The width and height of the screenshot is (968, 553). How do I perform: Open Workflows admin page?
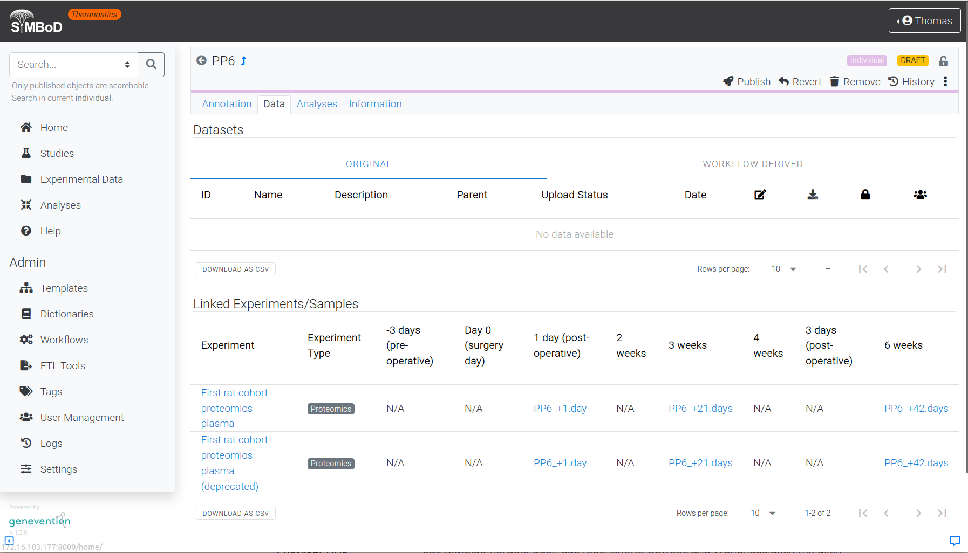click(64, 340)
